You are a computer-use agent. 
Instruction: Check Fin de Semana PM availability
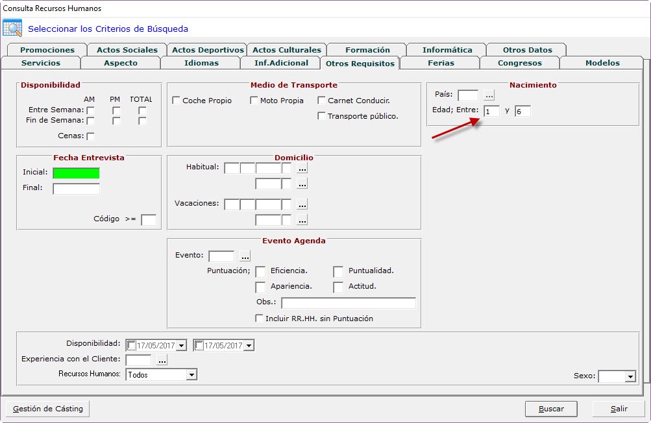116,121
